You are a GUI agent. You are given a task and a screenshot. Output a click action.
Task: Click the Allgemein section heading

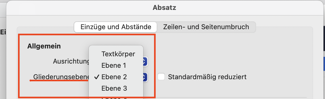44,46
